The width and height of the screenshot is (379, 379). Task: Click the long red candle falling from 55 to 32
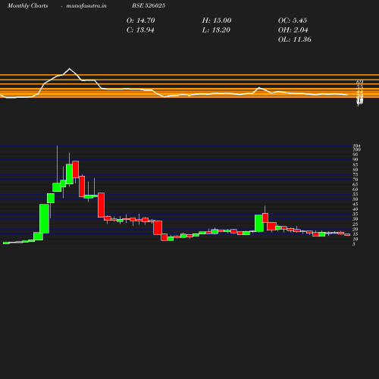101,205
